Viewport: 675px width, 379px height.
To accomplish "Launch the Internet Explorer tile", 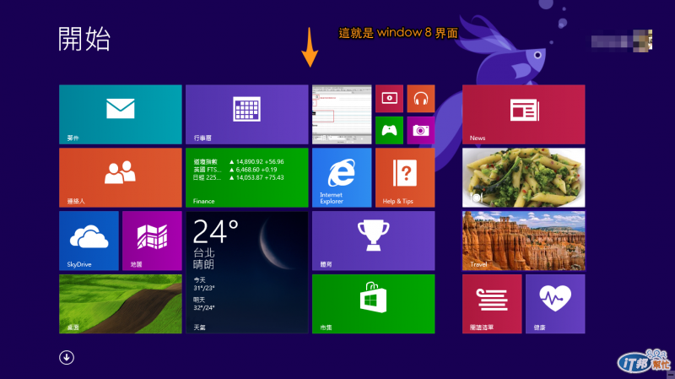I will [342, 177].
